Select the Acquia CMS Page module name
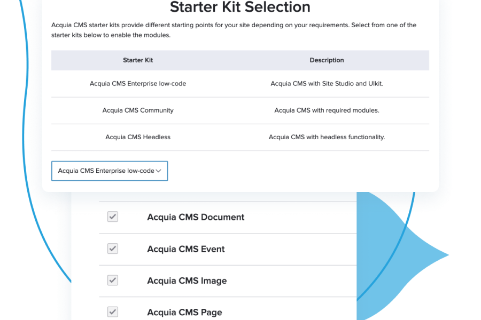Screen dimensions: 481x320 [184, 313]
